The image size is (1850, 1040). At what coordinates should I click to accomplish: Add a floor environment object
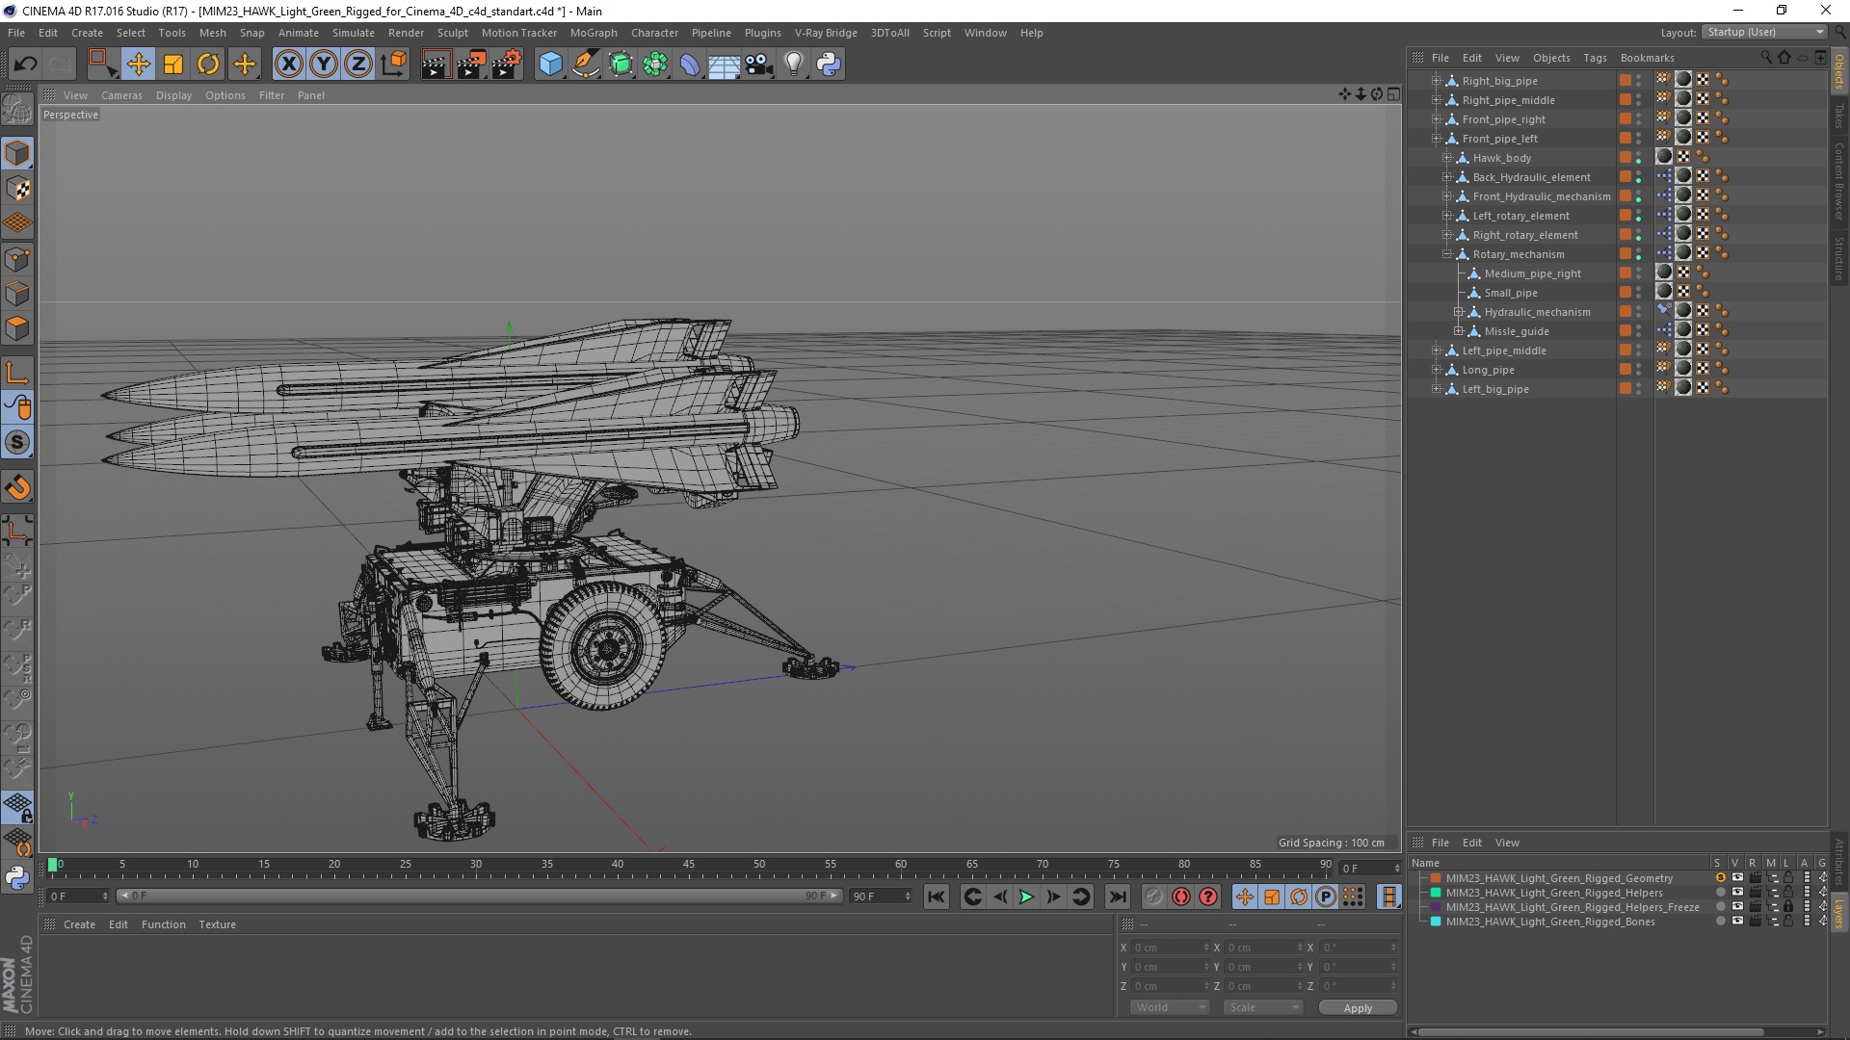tap(724, 65)
